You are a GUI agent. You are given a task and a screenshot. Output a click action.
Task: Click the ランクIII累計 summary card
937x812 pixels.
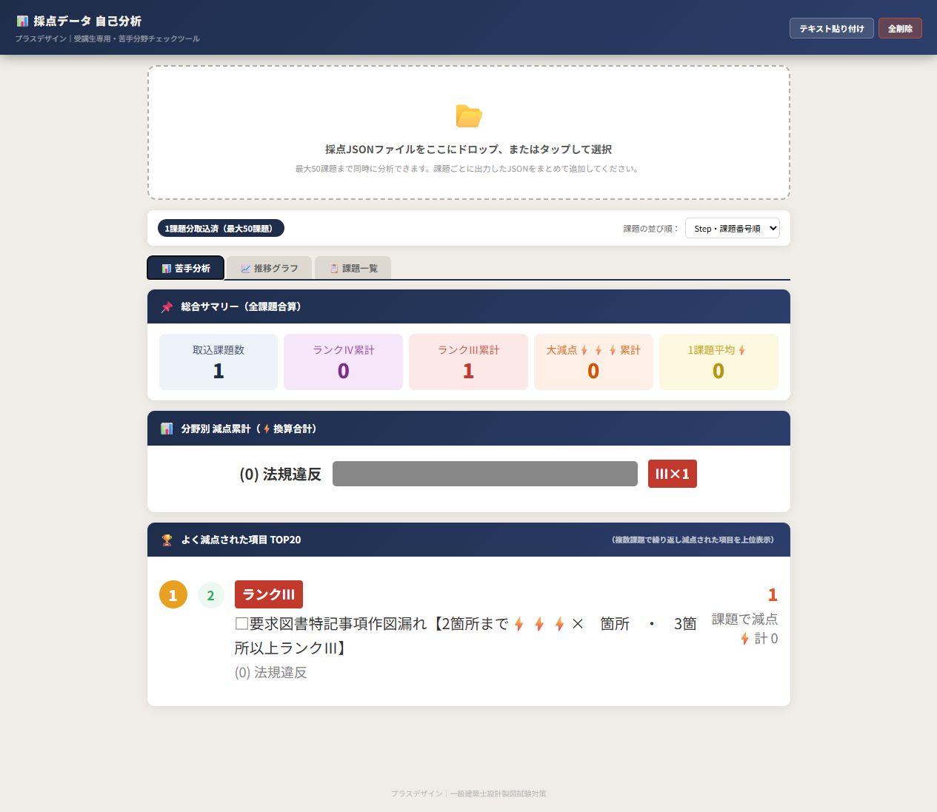pyautogui.click(x=469, y=362)
